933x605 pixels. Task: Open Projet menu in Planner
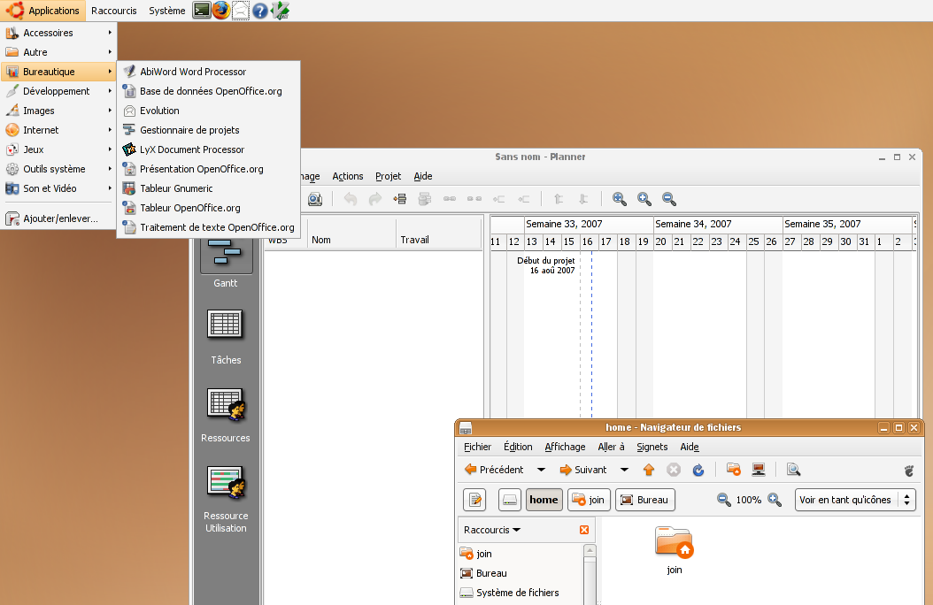[388, 177]
